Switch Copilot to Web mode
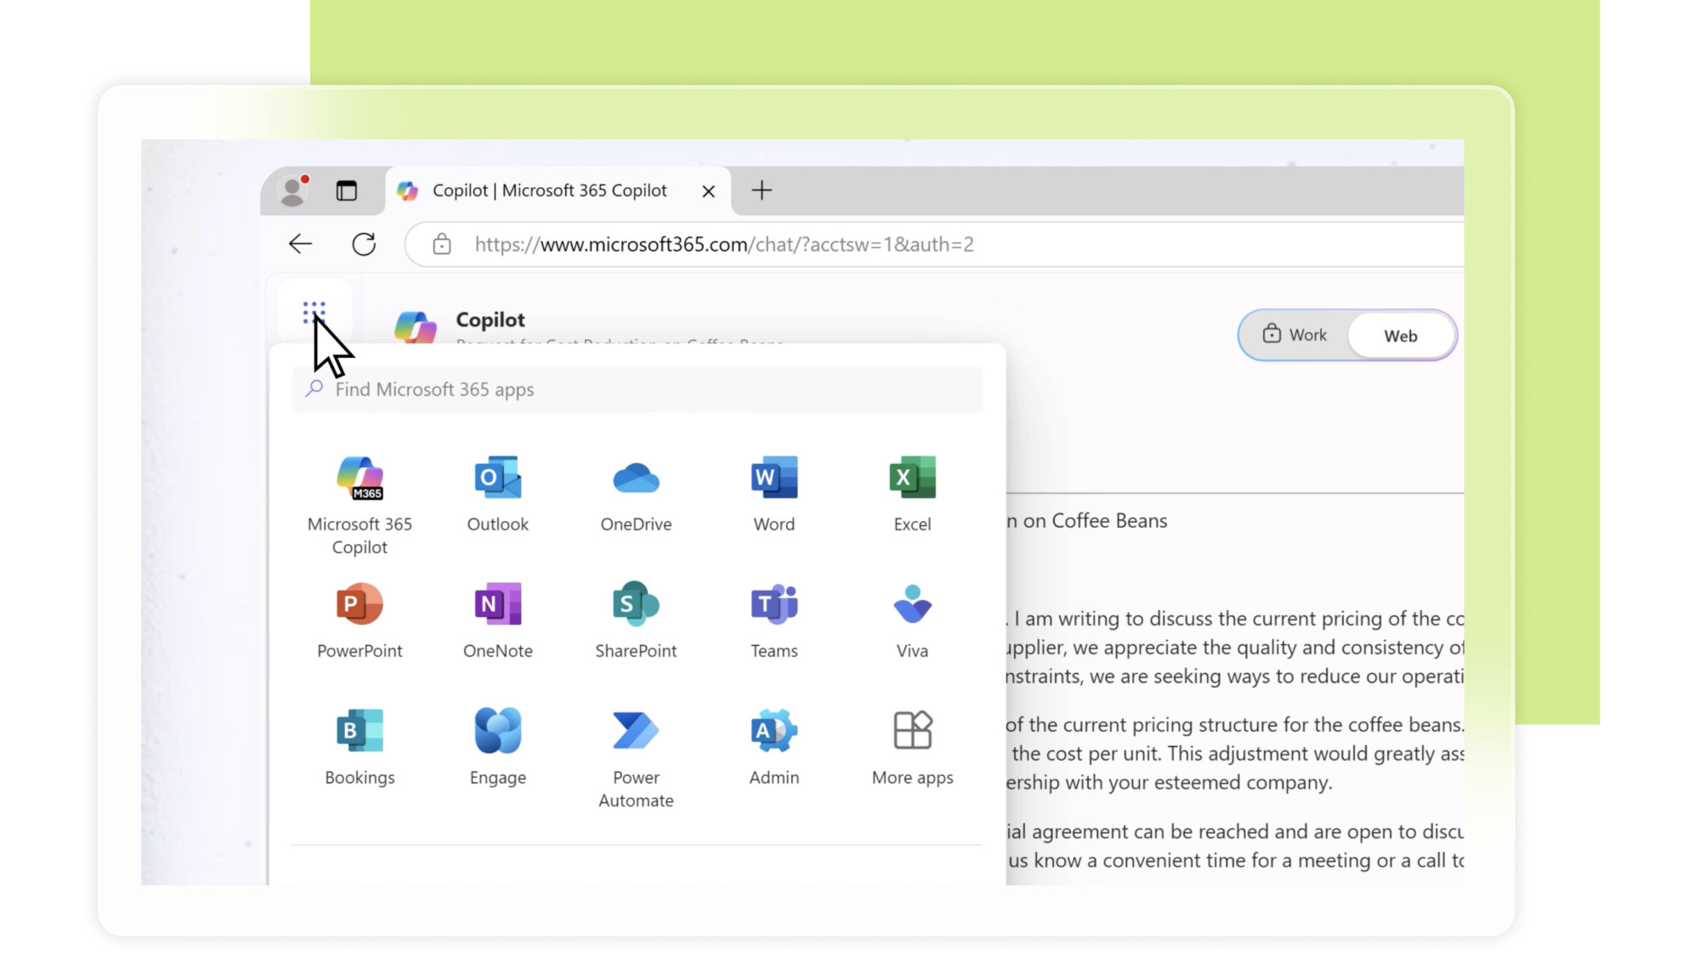The width and height of the screenshot is (1700, 956). point(1400,336)
